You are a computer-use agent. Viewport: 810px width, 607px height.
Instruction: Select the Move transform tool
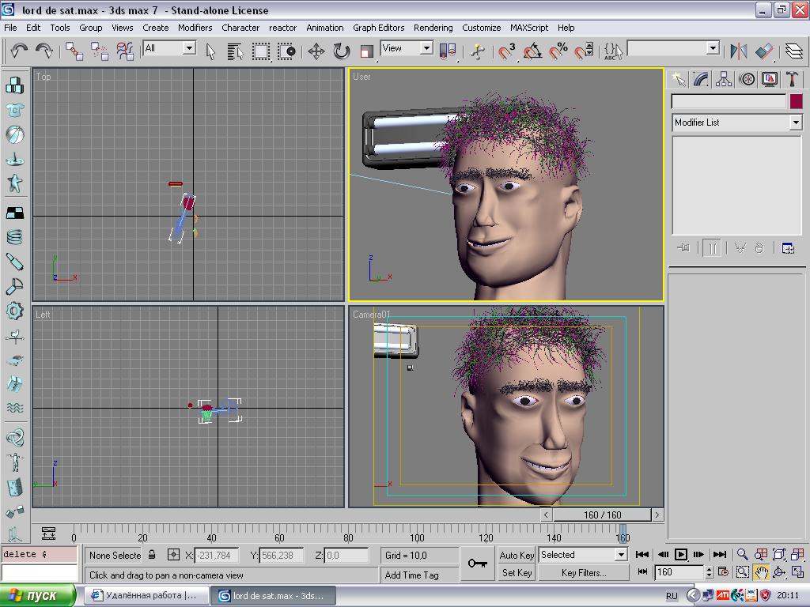coord(316,51)
